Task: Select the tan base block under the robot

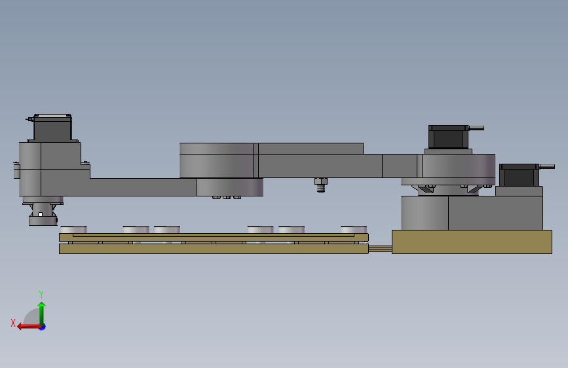Action: (x=472, y=242)
